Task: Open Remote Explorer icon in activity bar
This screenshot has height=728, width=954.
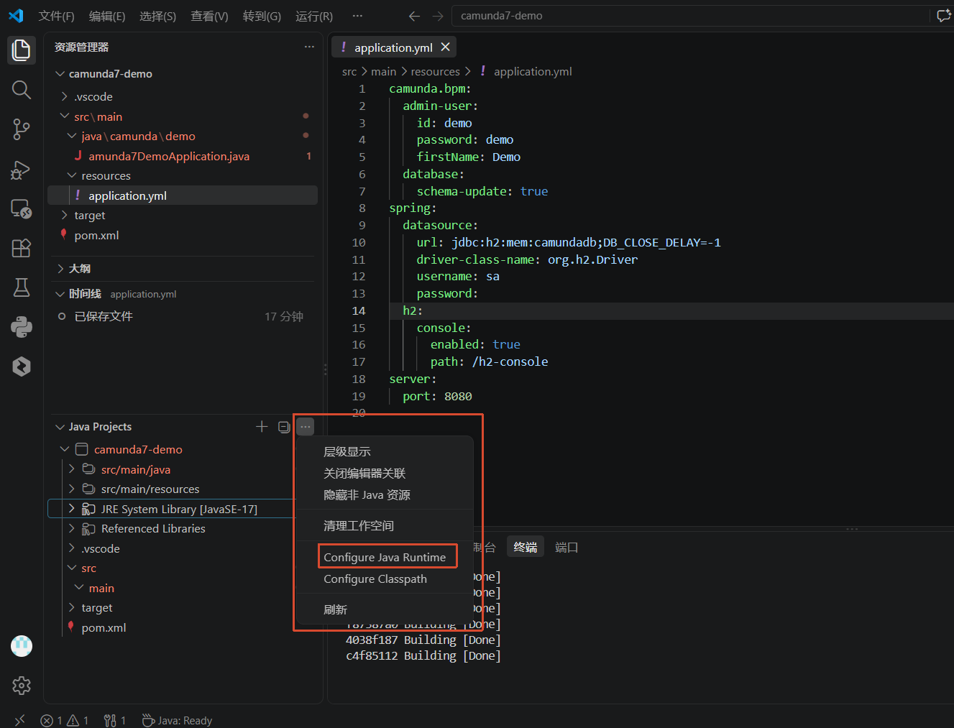Action: coord(22,208)
